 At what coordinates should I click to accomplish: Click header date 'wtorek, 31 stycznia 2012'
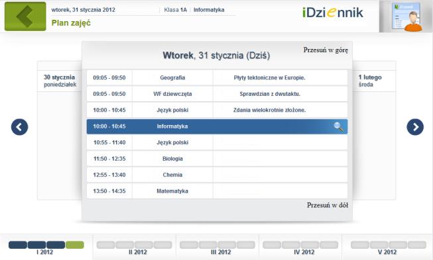(x=83, y=10)
